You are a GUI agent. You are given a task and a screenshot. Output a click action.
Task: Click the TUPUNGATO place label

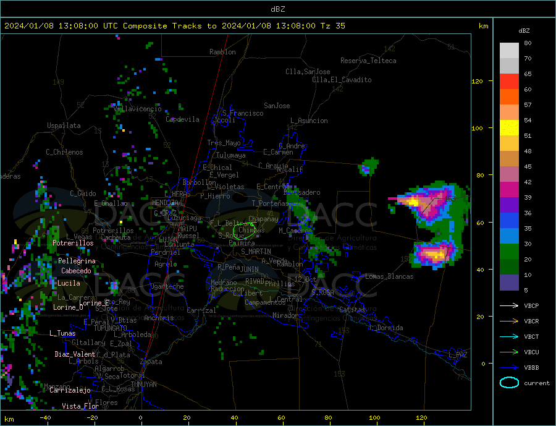(111, 328)
